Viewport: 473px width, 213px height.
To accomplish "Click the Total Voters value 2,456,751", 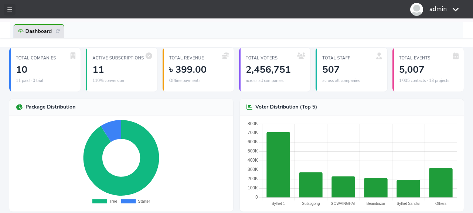I will coord(268,69).
